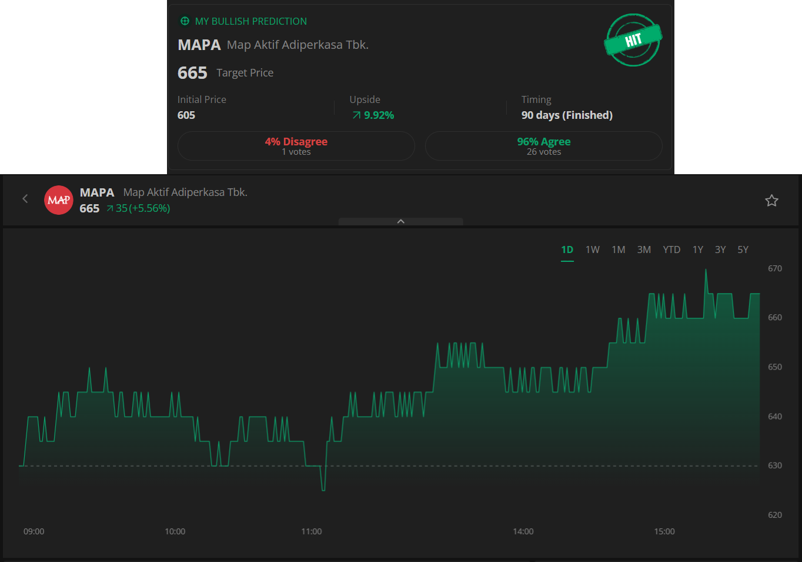
Task: Click the back arrow beside MAPA logo
Action: 25,199
